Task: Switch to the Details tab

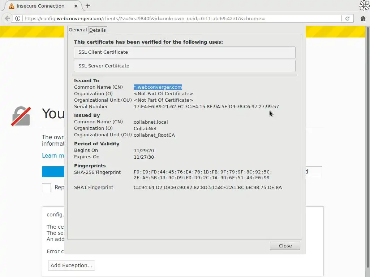Action: click(x=98, y=30)
